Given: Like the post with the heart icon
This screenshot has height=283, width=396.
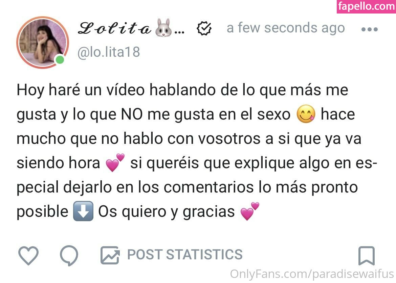Looking at the screenshot, I should tap(28, 256).
